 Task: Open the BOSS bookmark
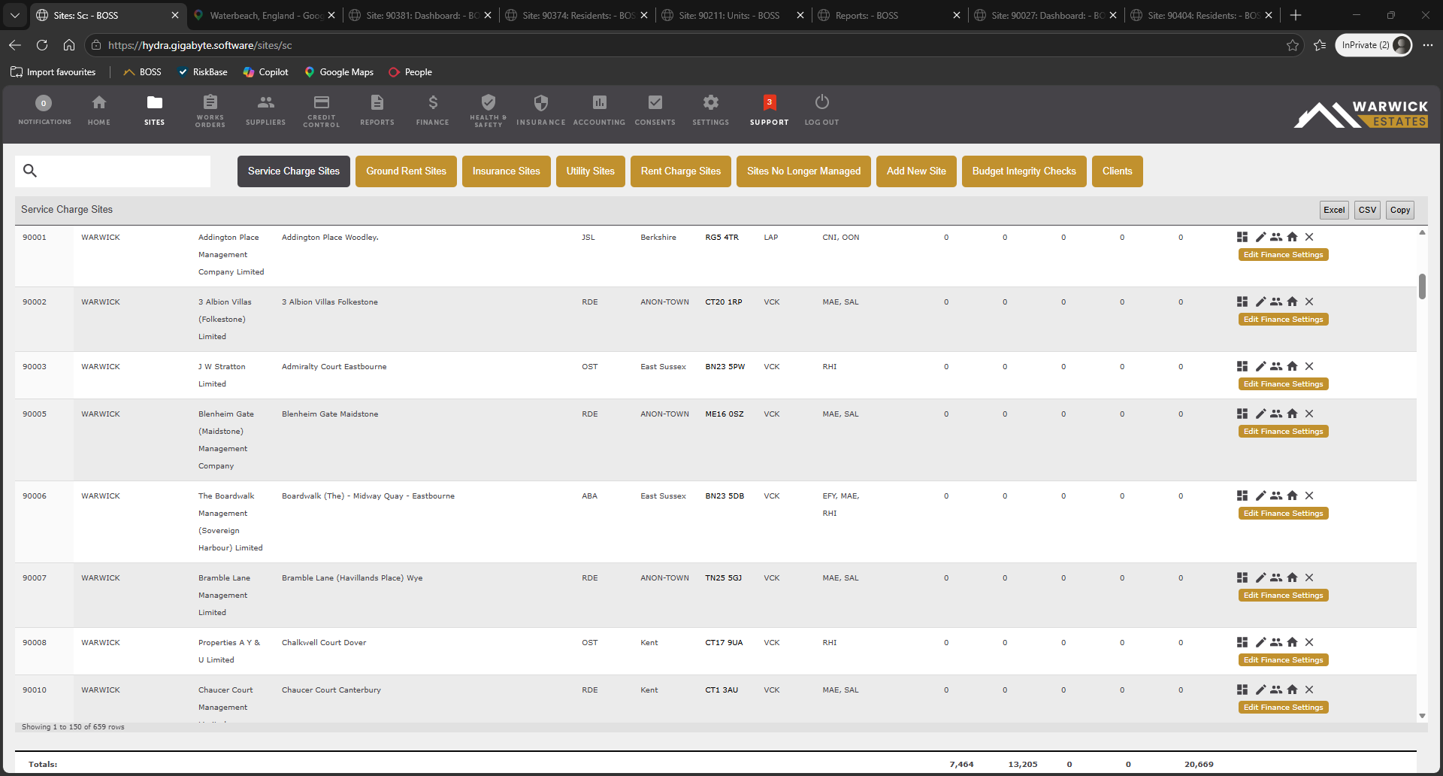[x=142, y=72]
